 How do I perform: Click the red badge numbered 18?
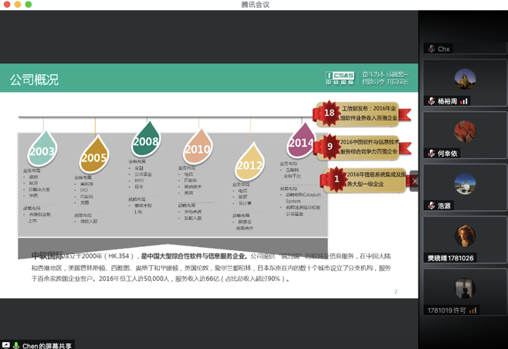[x=329, y=113]
